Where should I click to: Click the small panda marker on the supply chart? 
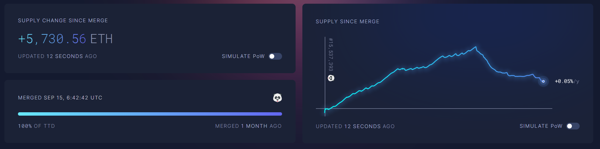click(331, 78)
